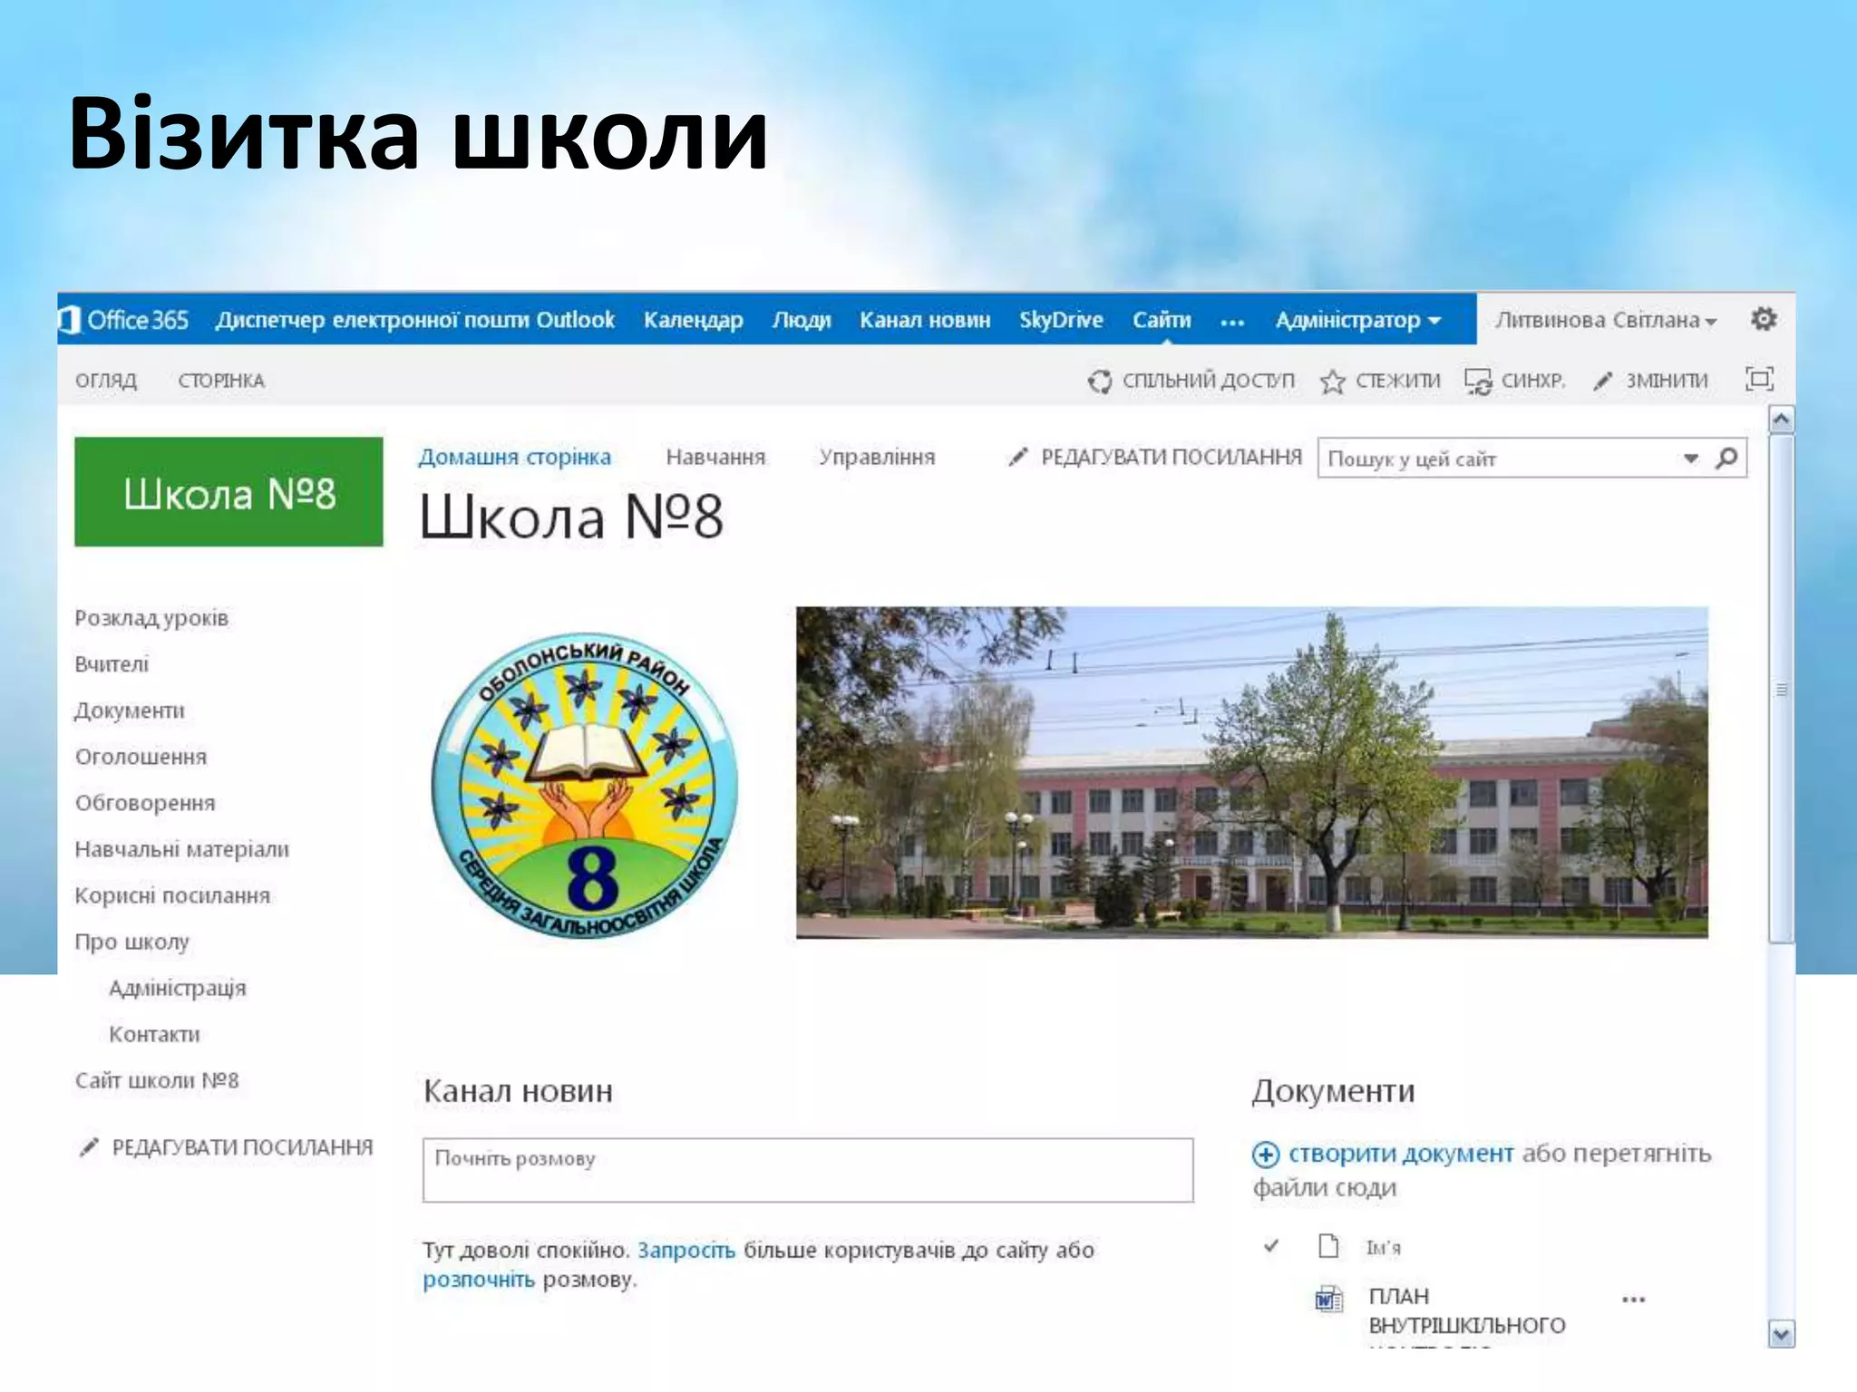Image resolution: width=1857 pixels, height=1392 pixels.
Task: Click the plus icon to create document
Action: tap(1266, 1155)
